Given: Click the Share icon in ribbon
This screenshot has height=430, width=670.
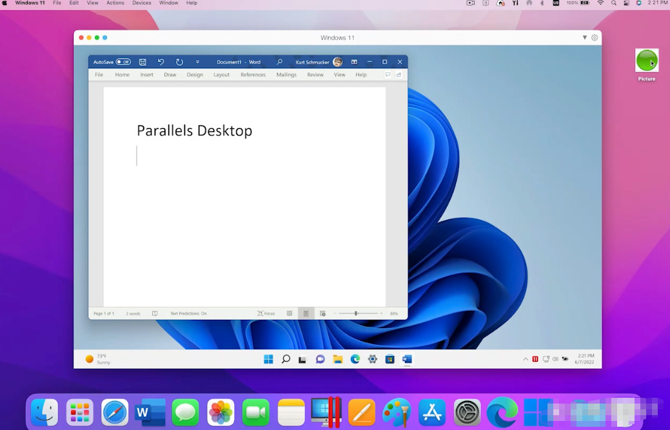Looking at the screenshot, I should 399,75.
